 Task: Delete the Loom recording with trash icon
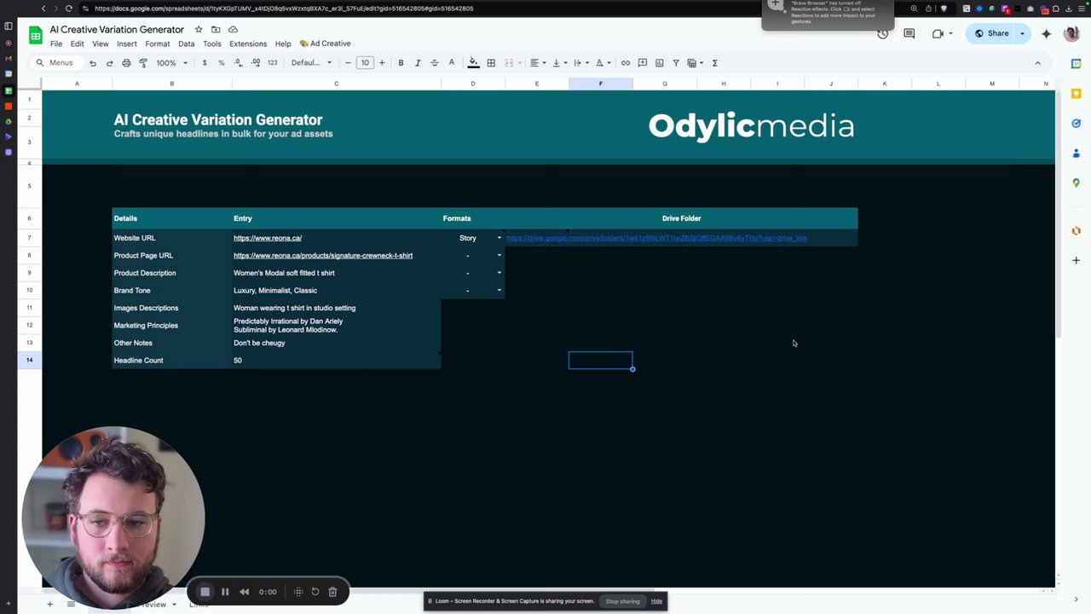point(332,592)
